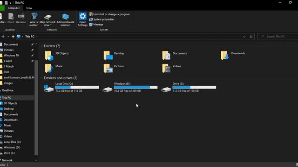Click the ribbon Rename button
298x167 pixels.
coord(21,18)
